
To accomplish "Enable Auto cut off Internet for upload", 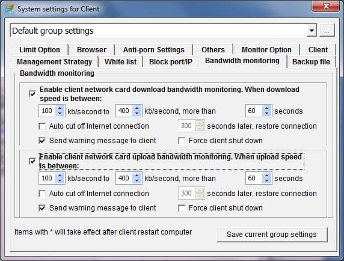I will [42, 194].
